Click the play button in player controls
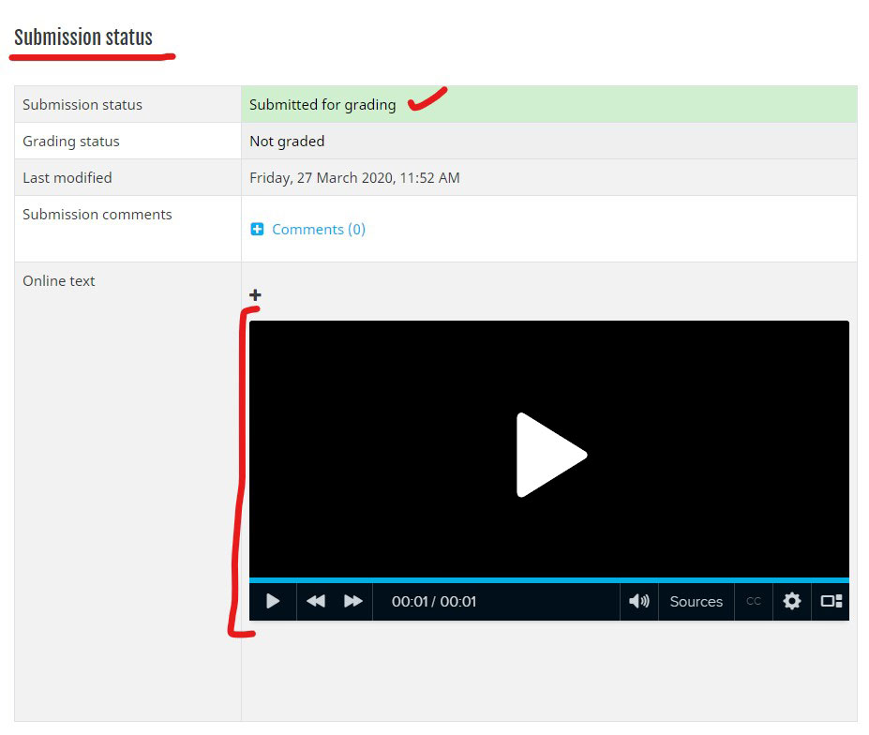 click(273, 602)
